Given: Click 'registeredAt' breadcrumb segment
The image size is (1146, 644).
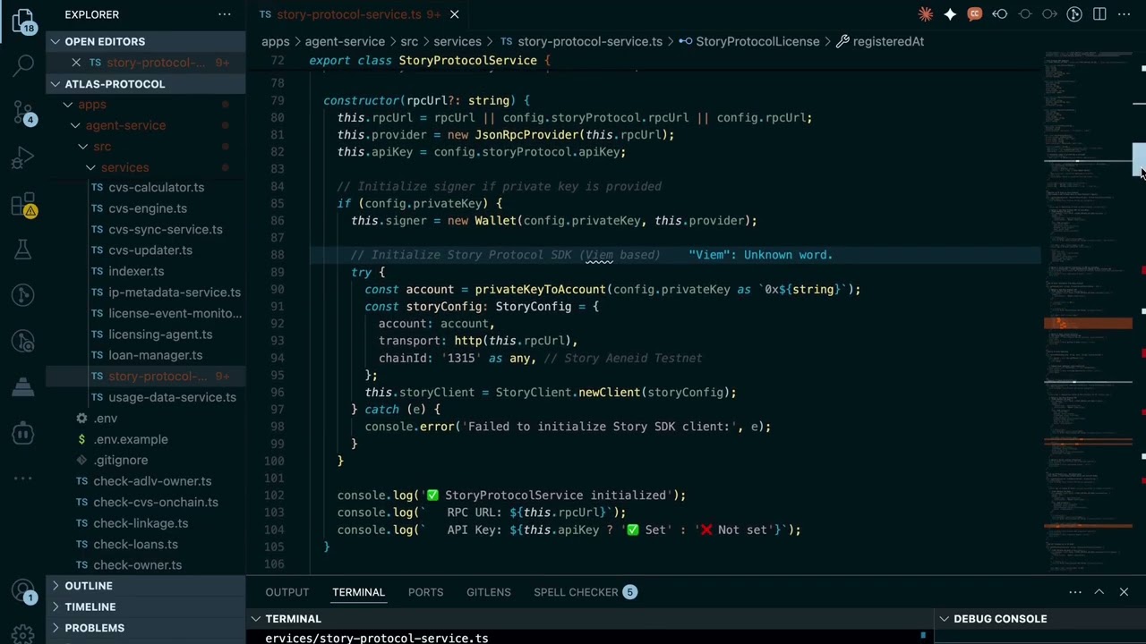Looking at the screenshot, I should pos(888,41).
